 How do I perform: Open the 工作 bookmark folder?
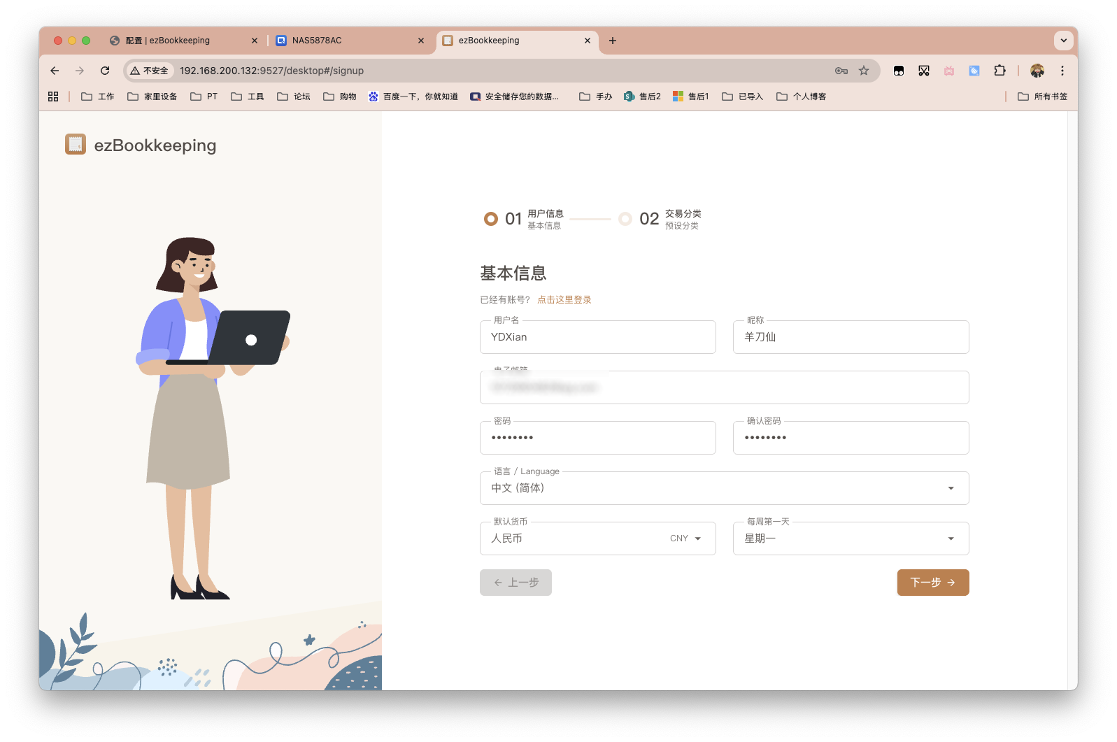(98, 97)
